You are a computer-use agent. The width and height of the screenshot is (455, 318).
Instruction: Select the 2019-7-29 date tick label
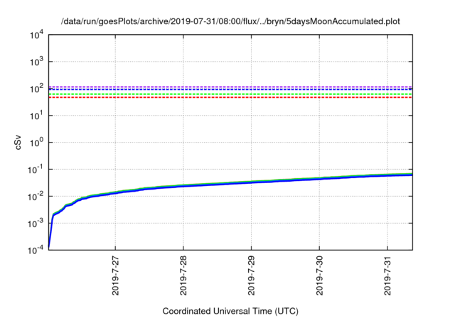pyautogui.click(x=251, y=275)
